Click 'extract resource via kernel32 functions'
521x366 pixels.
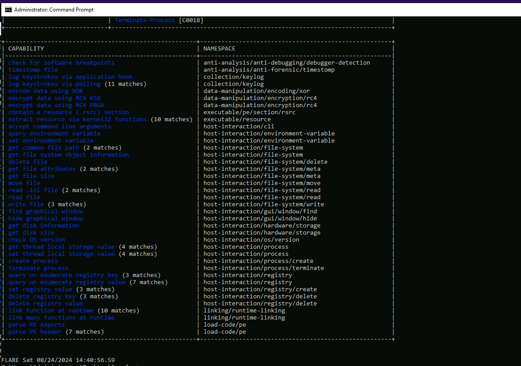click(78, 119)
